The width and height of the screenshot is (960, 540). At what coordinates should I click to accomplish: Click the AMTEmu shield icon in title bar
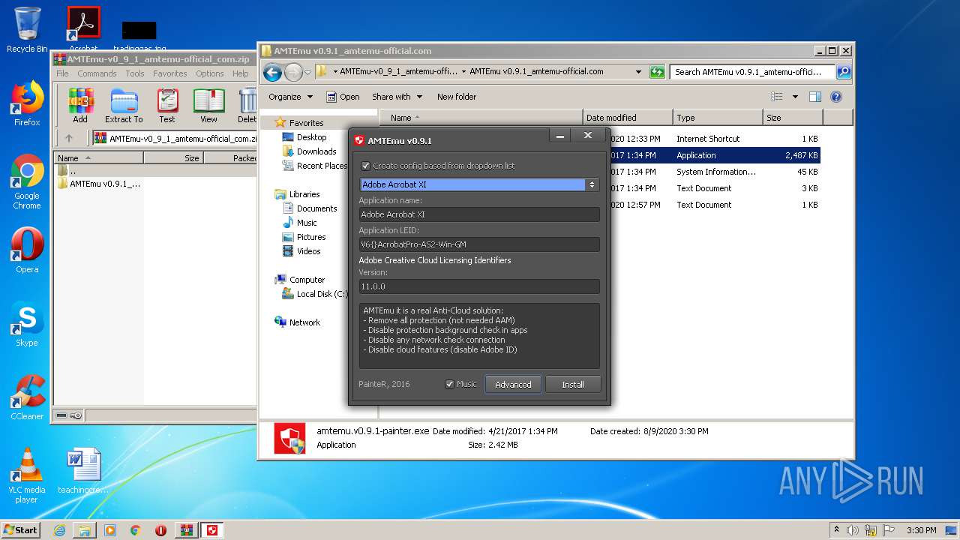359,140
